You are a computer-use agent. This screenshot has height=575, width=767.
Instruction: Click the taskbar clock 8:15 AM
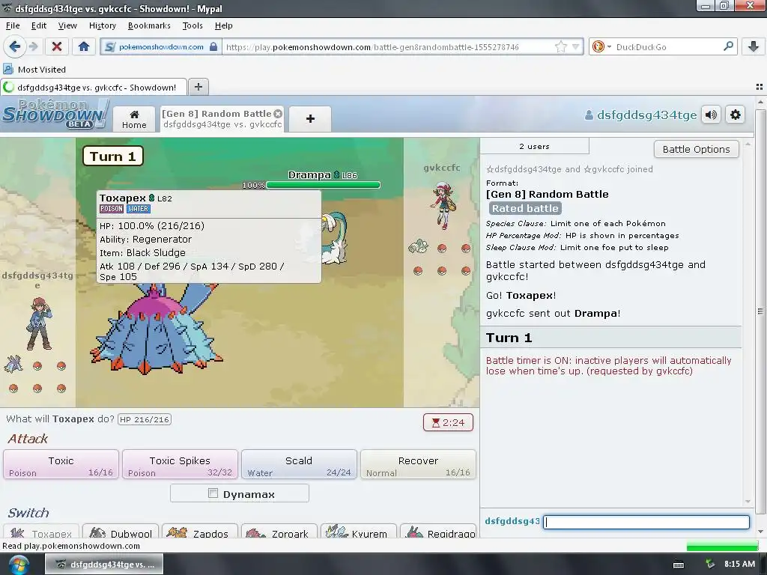click(x=739, y=564)
